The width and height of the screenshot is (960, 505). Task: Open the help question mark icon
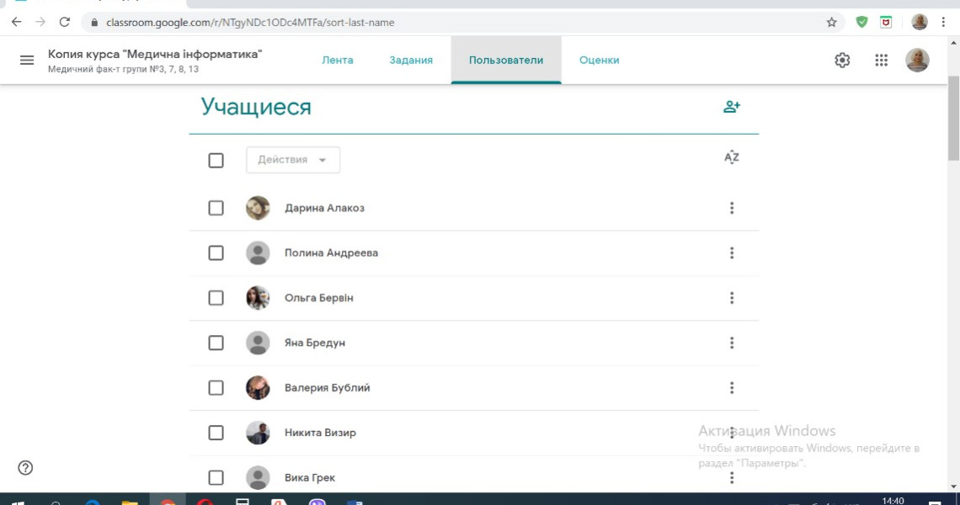click(x=25, y=468)
